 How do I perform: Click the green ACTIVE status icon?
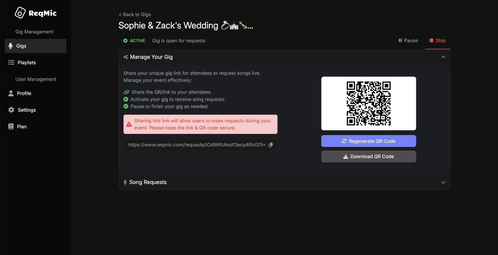pos(125,41)
